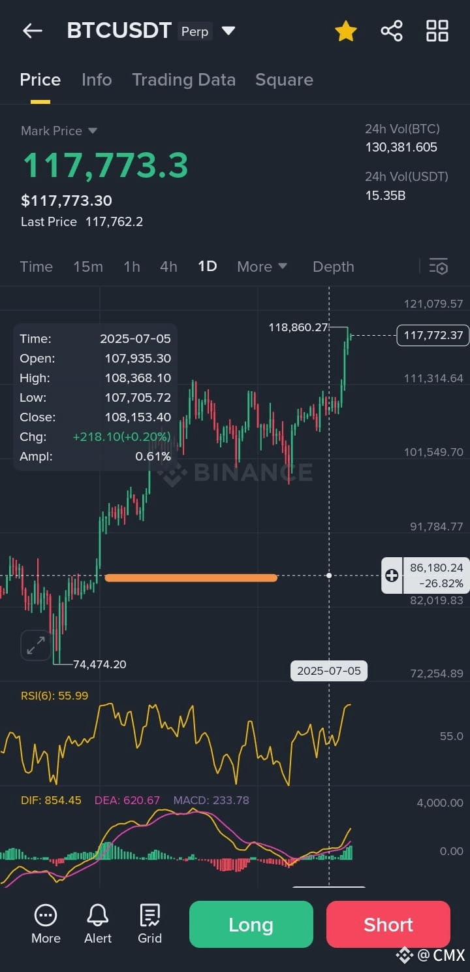Tap the green Long button
This screenshot has width=470, height=972.
coord(251,924)
